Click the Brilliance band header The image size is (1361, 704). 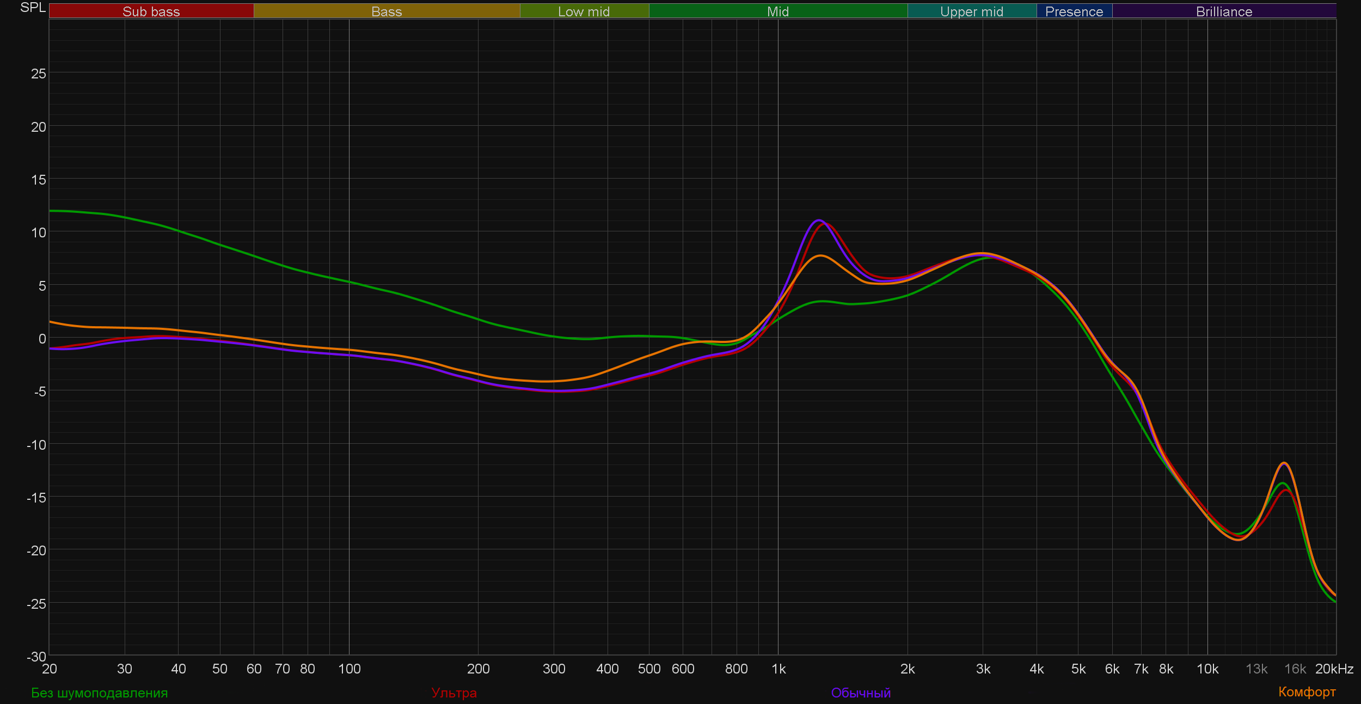1224,11
